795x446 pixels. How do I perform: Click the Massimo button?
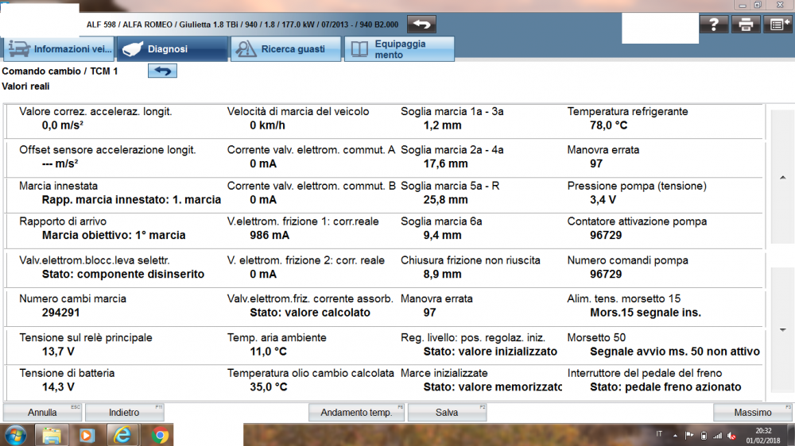752,413
